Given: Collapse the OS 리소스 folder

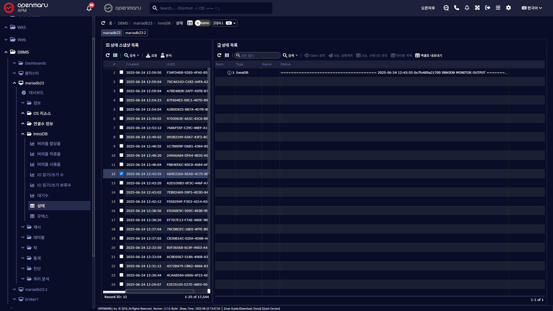Looking at the screenshot, I should (23, 113).
